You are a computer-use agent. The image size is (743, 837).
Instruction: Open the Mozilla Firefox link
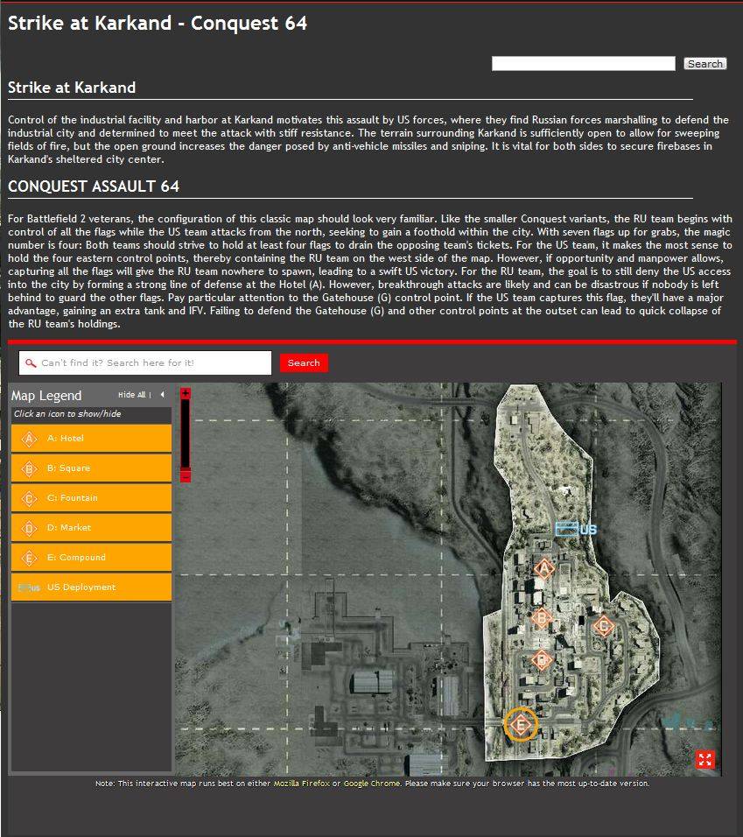[x=302, y=784]
